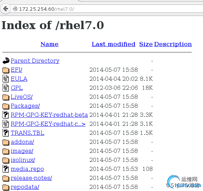
Task: Click the folder icon beside isolinux/
Action: pos(6,160)
